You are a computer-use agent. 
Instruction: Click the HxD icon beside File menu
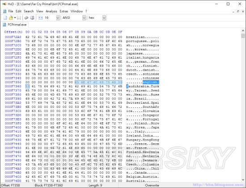(5, 11)
